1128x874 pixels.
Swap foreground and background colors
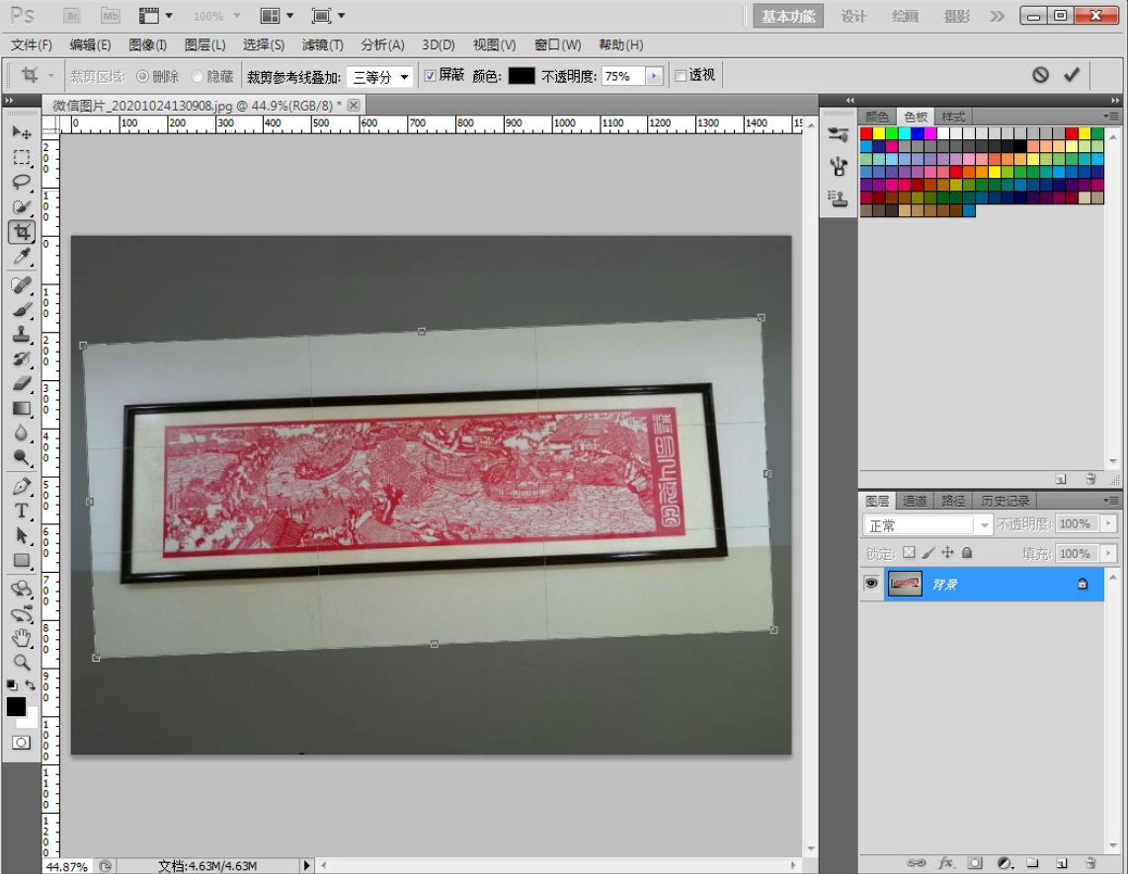(31, 684)
